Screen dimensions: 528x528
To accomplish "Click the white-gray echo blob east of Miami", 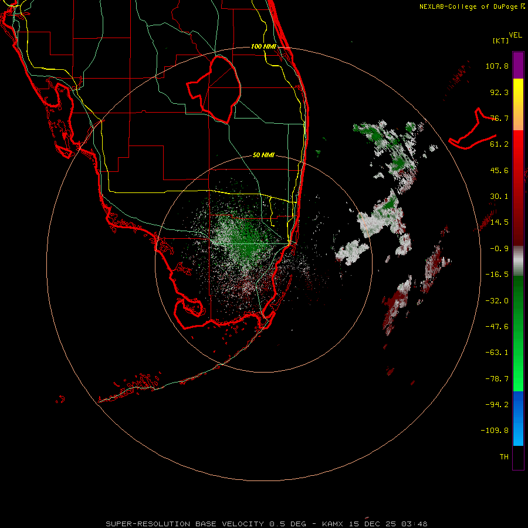I will (x=352, y=252).
